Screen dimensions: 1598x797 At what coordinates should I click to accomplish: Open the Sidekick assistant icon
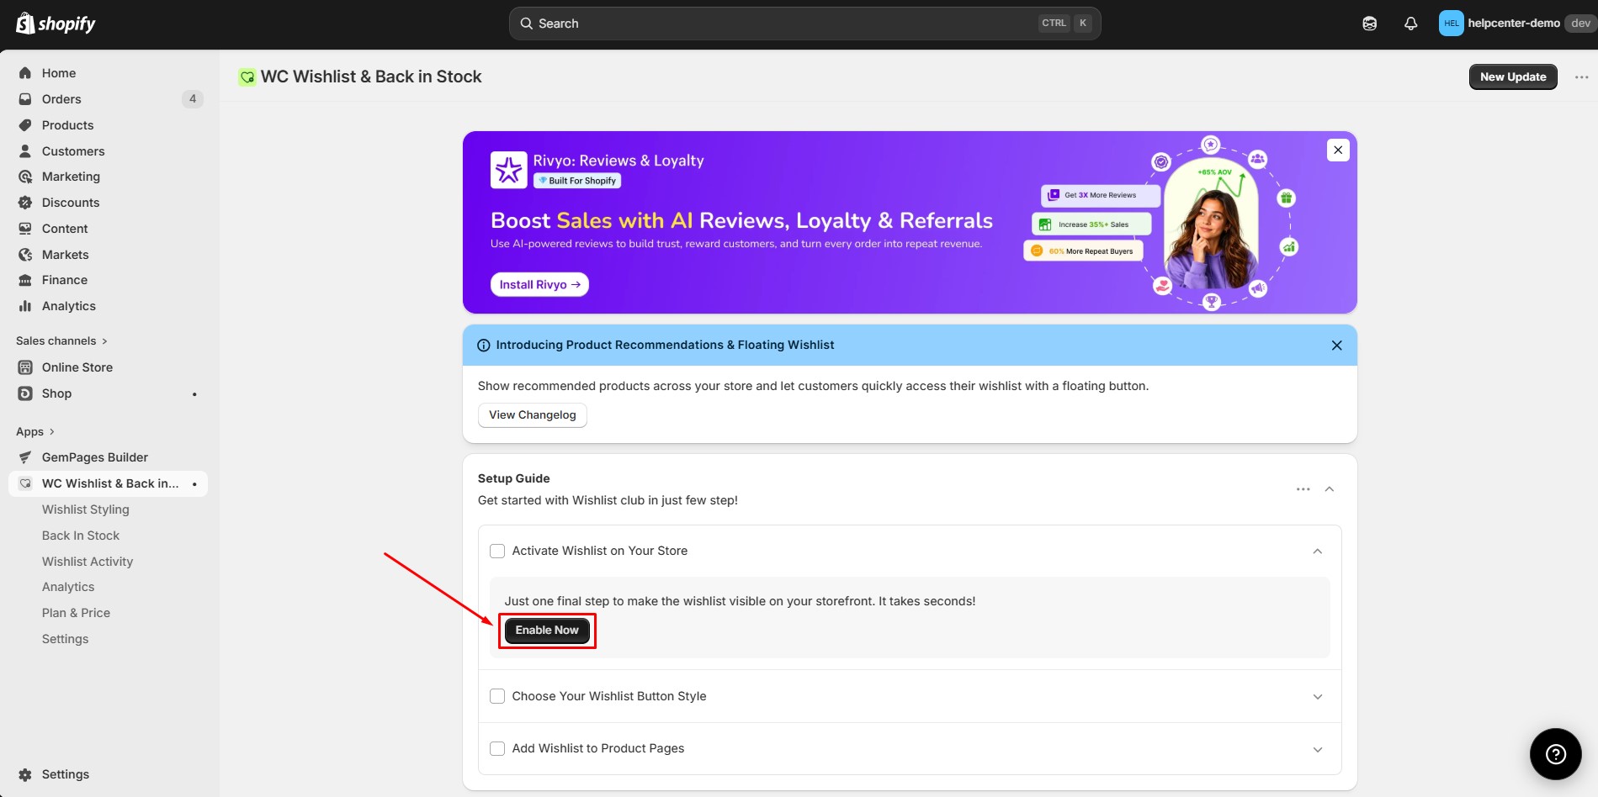tap(1370, 24)
